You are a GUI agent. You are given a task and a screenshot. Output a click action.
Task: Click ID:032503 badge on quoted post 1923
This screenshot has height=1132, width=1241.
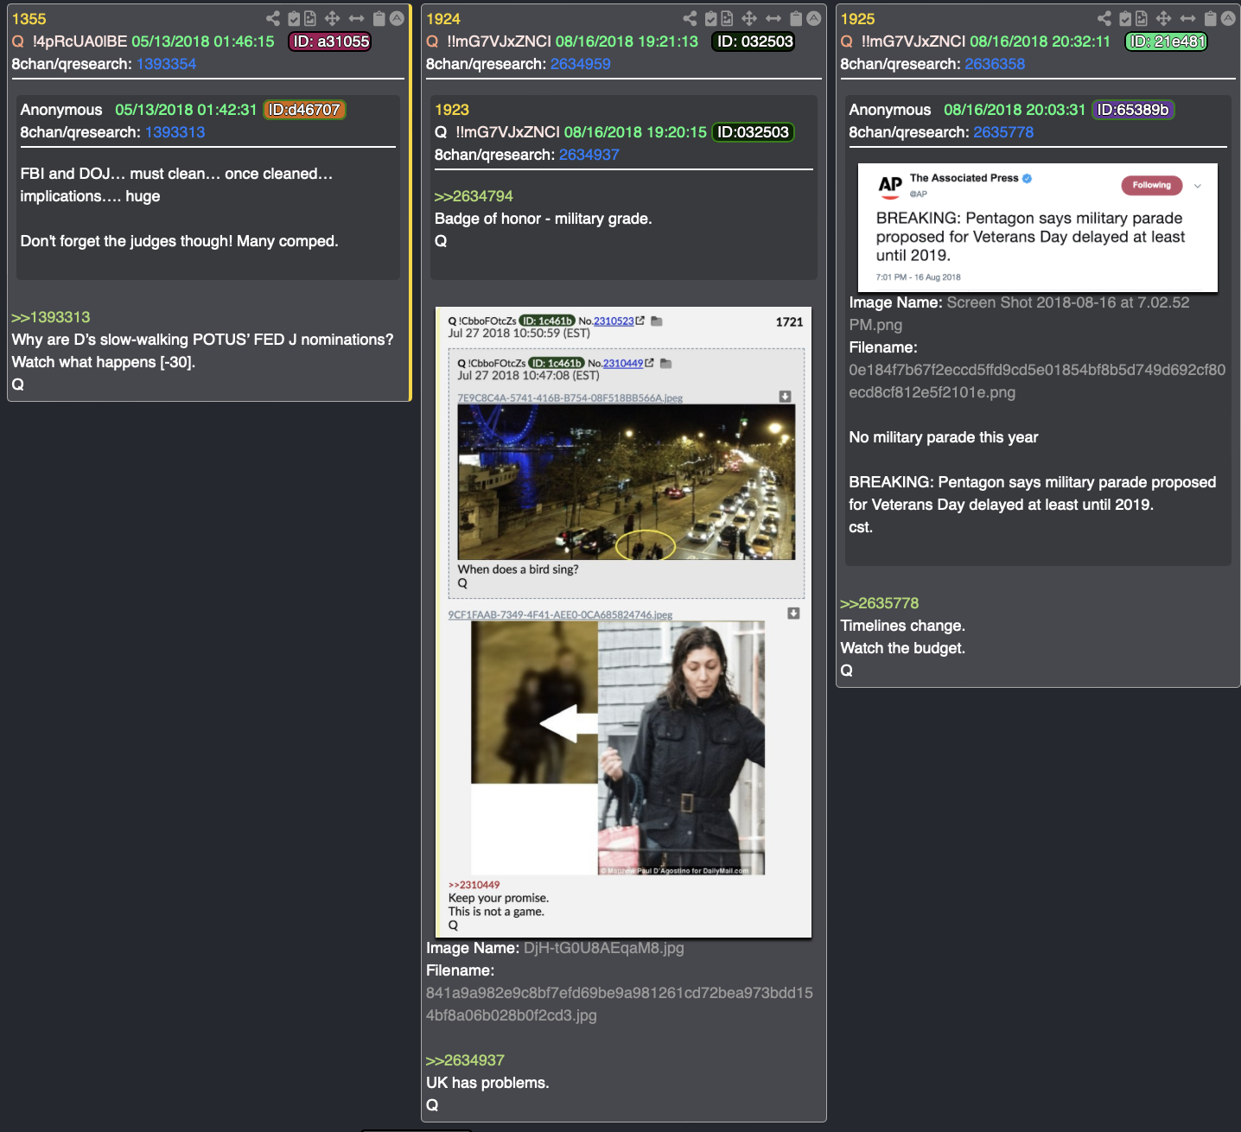(753, 132)
